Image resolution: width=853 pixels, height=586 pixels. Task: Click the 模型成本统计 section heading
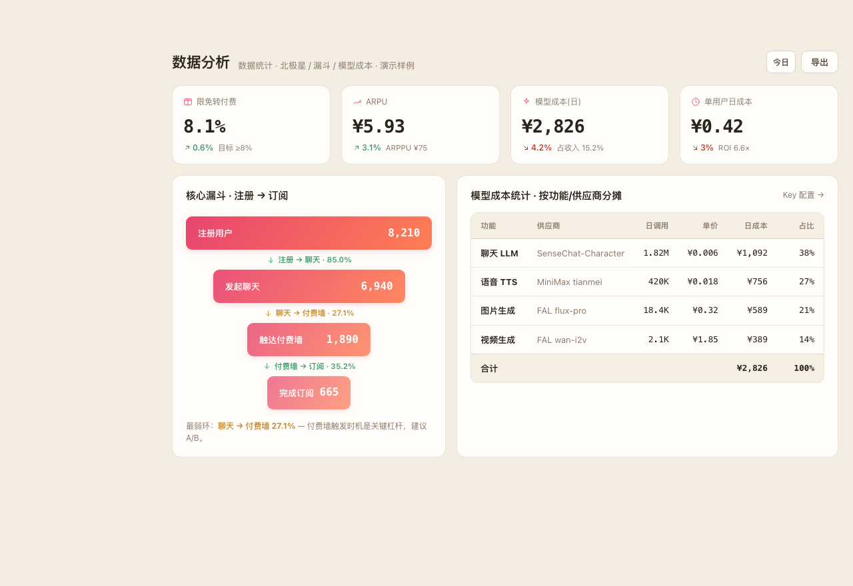coord(546,196)
